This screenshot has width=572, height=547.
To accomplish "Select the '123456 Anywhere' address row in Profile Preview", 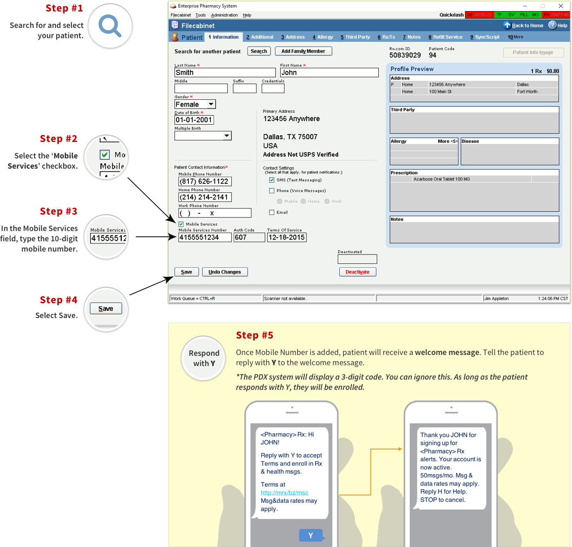I will 474,85.
